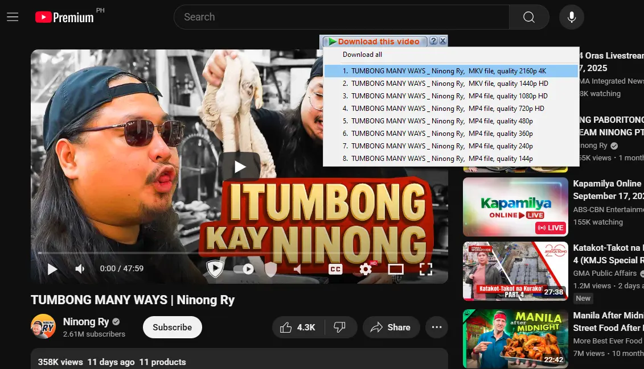Click ABS-CBN Entertainment channel name
This screenshot has height=369, width=644.
(608, 209)
